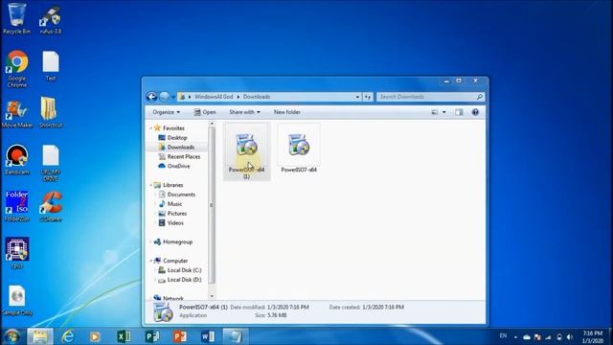Open address bar history dropdown

357,97
